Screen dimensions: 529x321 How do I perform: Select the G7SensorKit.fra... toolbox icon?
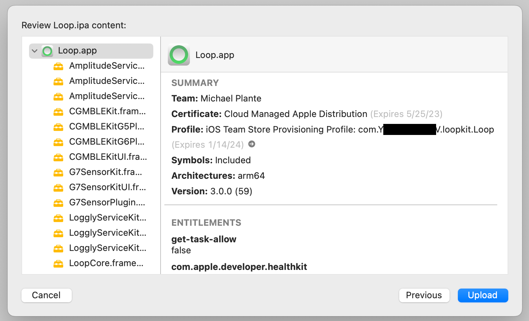[x=58, y=172]
